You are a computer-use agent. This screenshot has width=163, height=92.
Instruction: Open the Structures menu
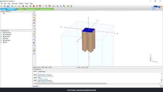15,3
